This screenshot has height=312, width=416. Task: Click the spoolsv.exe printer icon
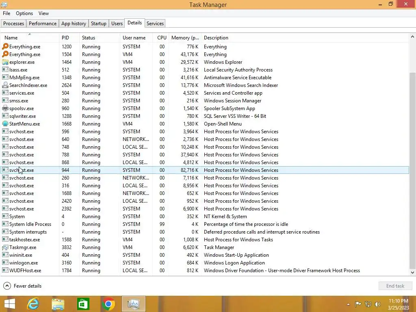5,108
